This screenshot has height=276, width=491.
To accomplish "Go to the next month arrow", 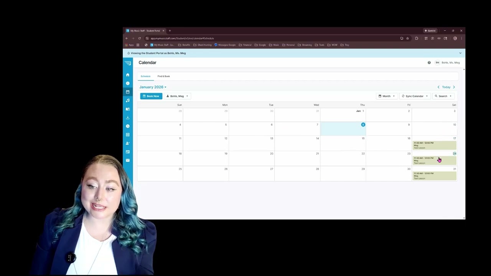I will (x=454, y=87).
